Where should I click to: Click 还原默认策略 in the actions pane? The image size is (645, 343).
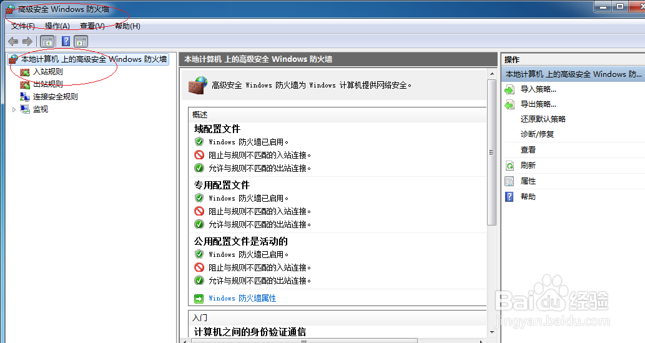pyautogui.click(x=543, y=119)
